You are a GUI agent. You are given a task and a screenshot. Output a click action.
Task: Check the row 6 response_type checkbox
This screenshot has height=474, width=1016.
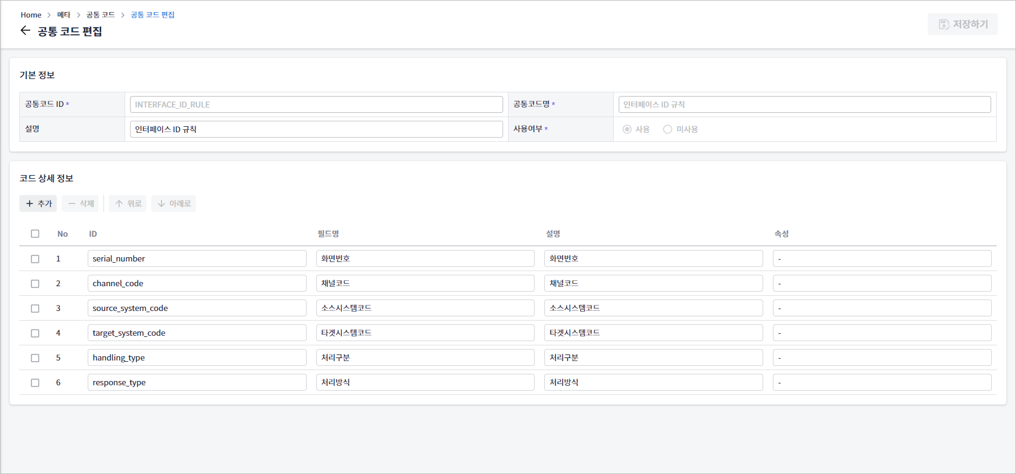click(35, 383)
